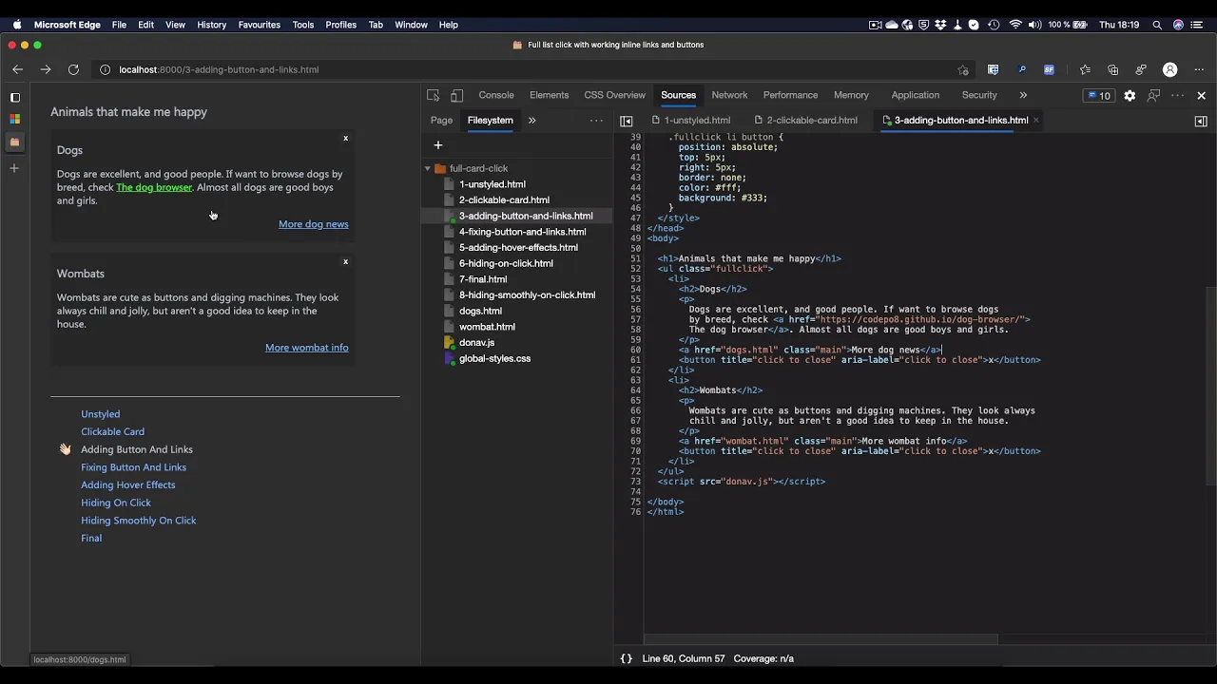
Task: Switch to the Console panel
Action: 496,95
